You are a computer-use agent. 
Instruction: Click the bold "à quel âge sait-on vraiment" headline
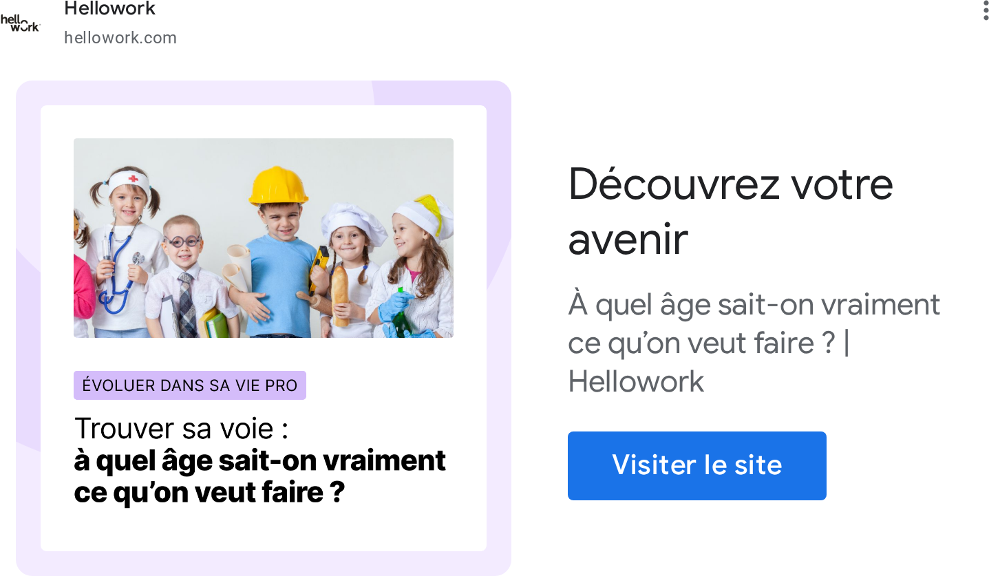(x=259, y=460)
